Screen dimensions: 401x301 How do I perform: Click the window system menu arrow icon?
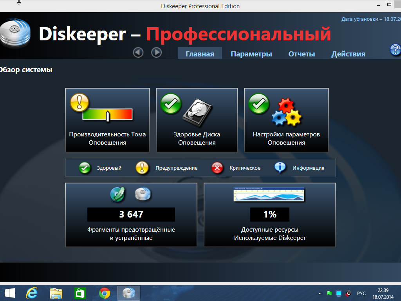tap(19, 3)
